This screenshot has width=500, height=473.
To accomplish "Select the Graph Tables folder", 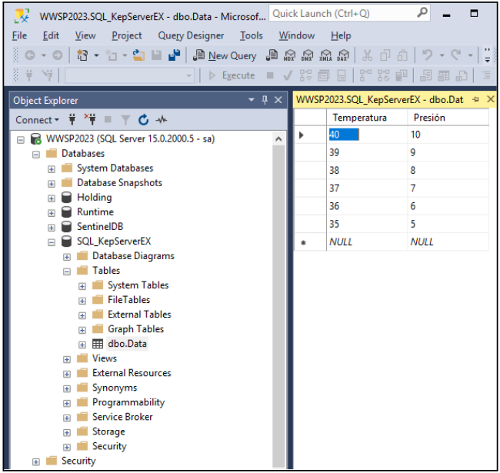I will (135, 329).
